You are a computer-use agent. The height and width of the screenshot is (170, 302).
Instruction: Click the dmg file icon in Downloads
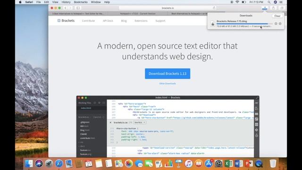(213, 24)
